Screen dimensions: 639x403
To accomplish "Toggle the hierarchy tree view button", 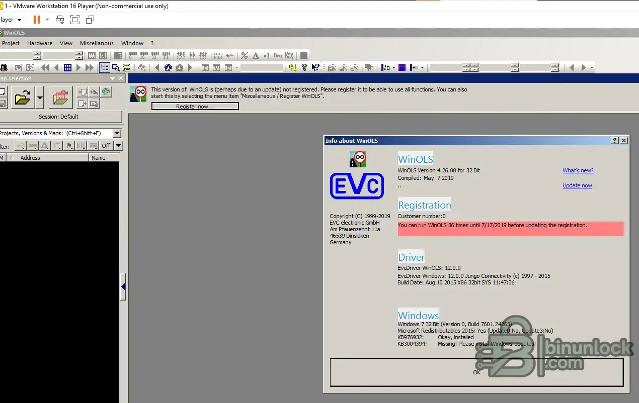I will click(x=105, y=67).
